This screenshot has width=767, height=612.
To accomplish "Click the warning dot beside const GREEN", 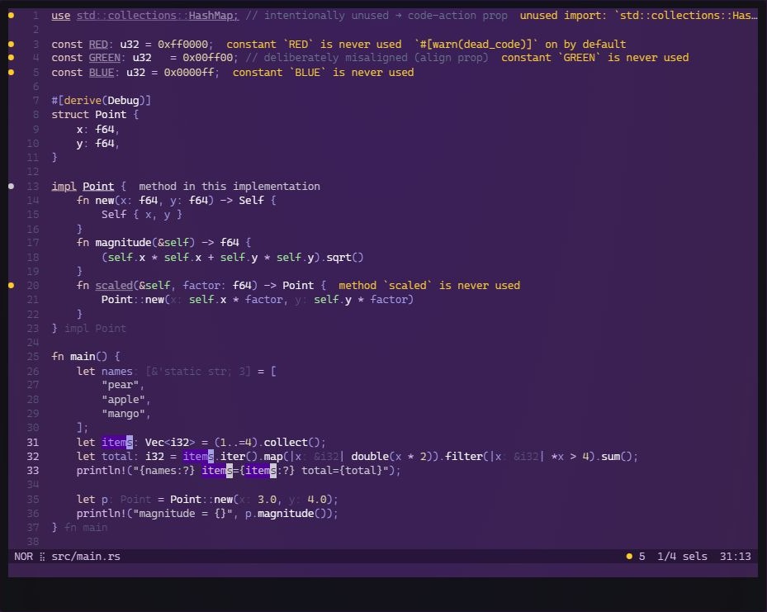I will (x=12, y=58).
